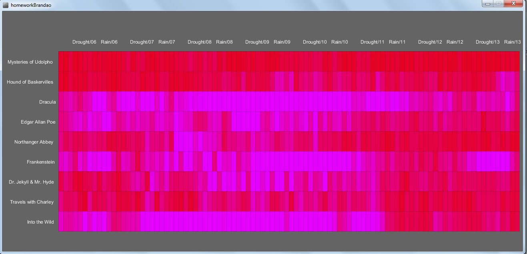Click the Edgar Allan Poe row label
This screenshot has height=254, width=527.
pos(38,122)
